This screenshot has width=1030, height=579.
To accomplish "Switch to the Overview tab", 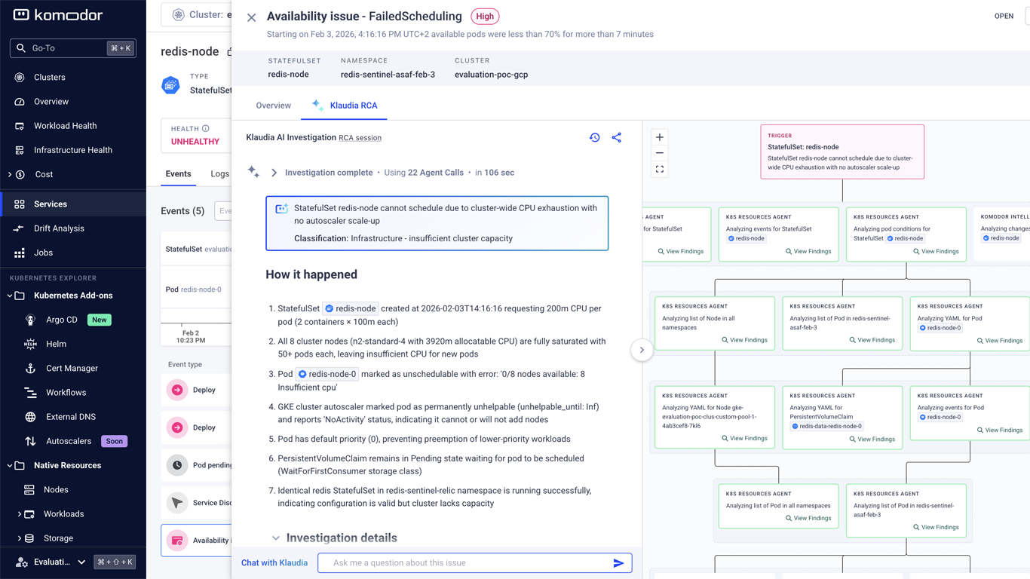I will click(273, 106).
